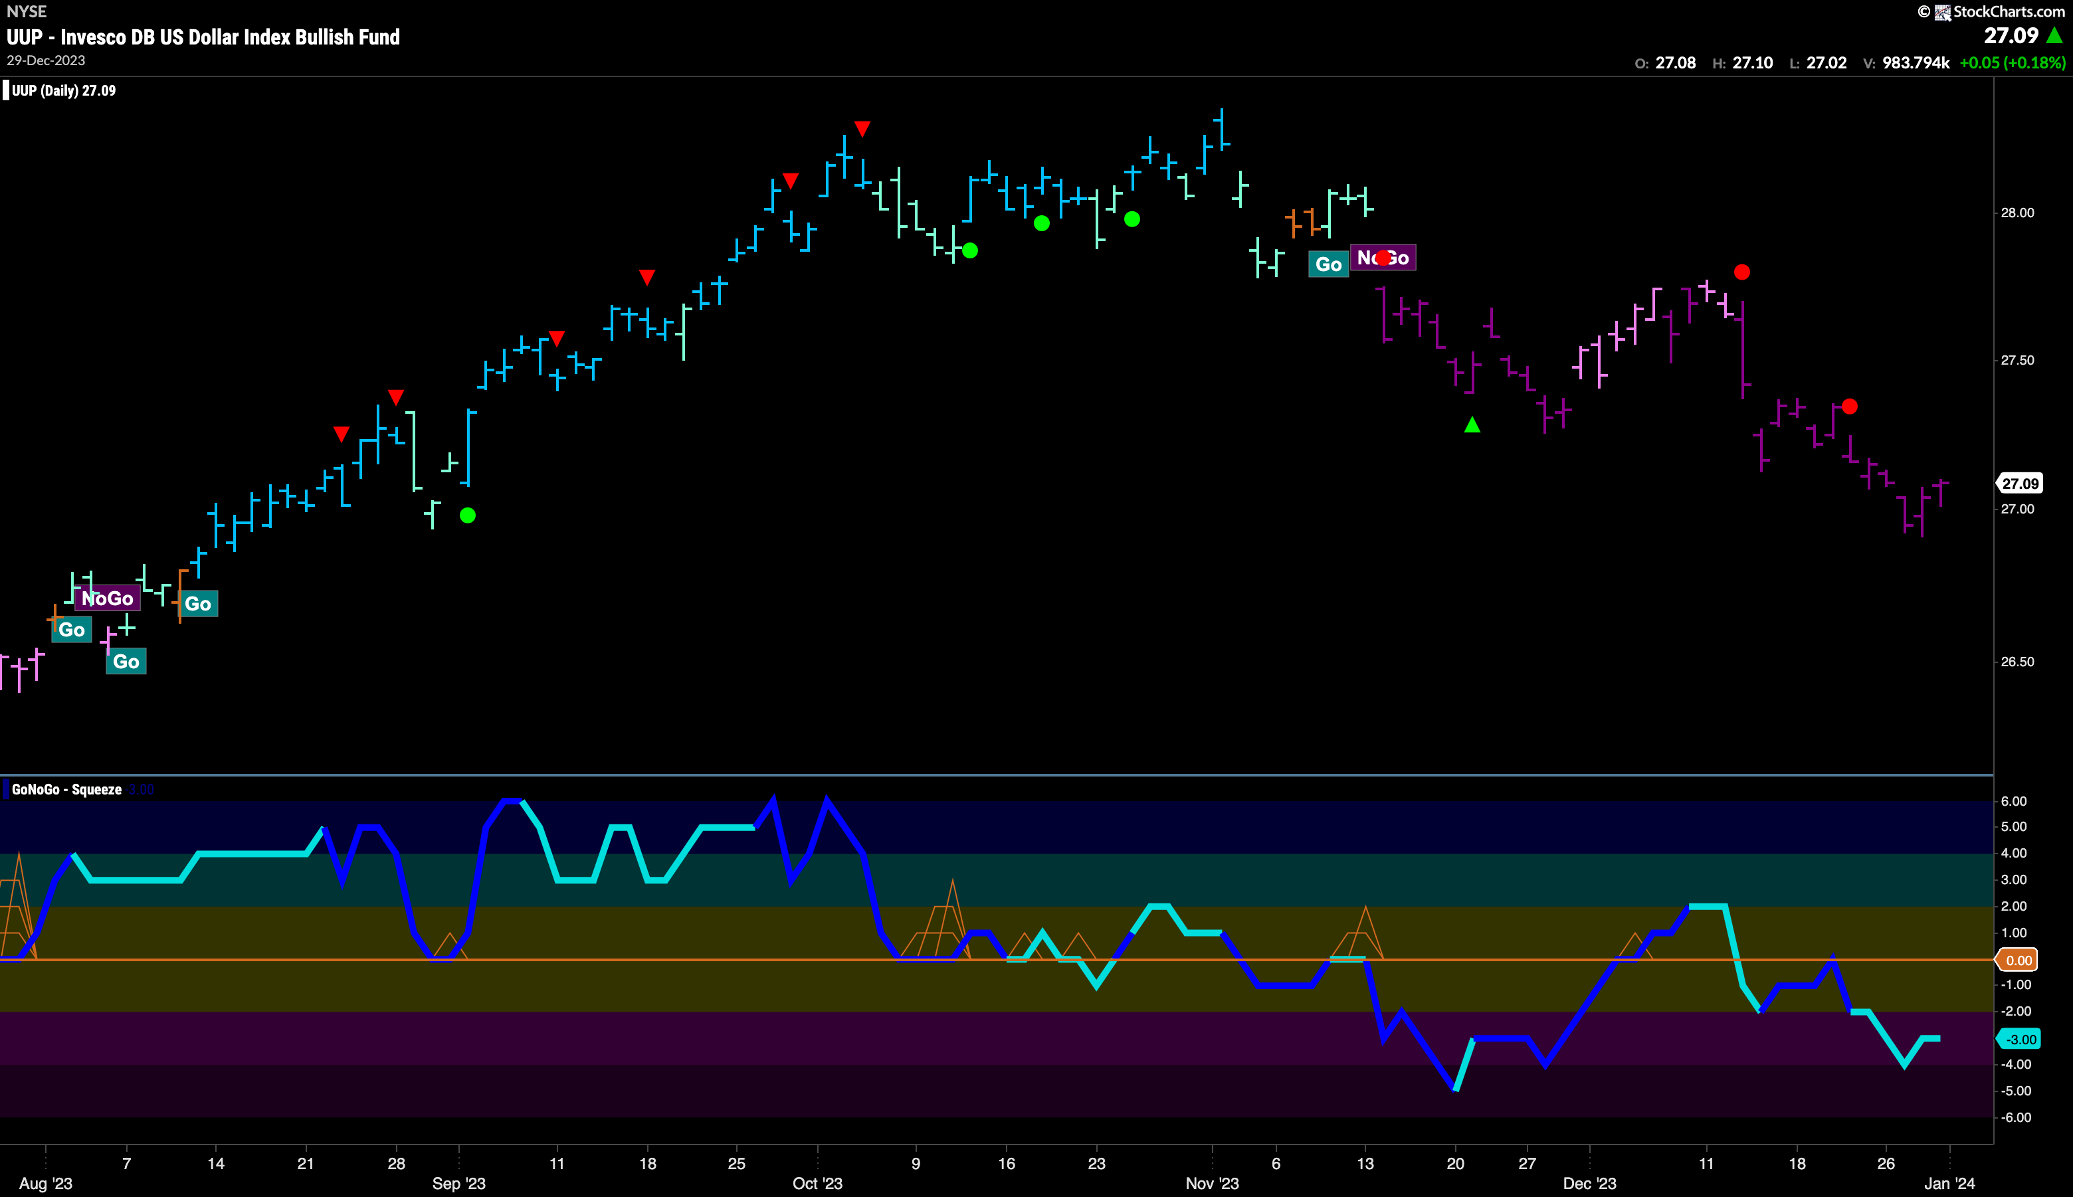Click the StockCharts.com logo icon
This screenshot has width=2073, height=1197.
[x=1943, y=11]
